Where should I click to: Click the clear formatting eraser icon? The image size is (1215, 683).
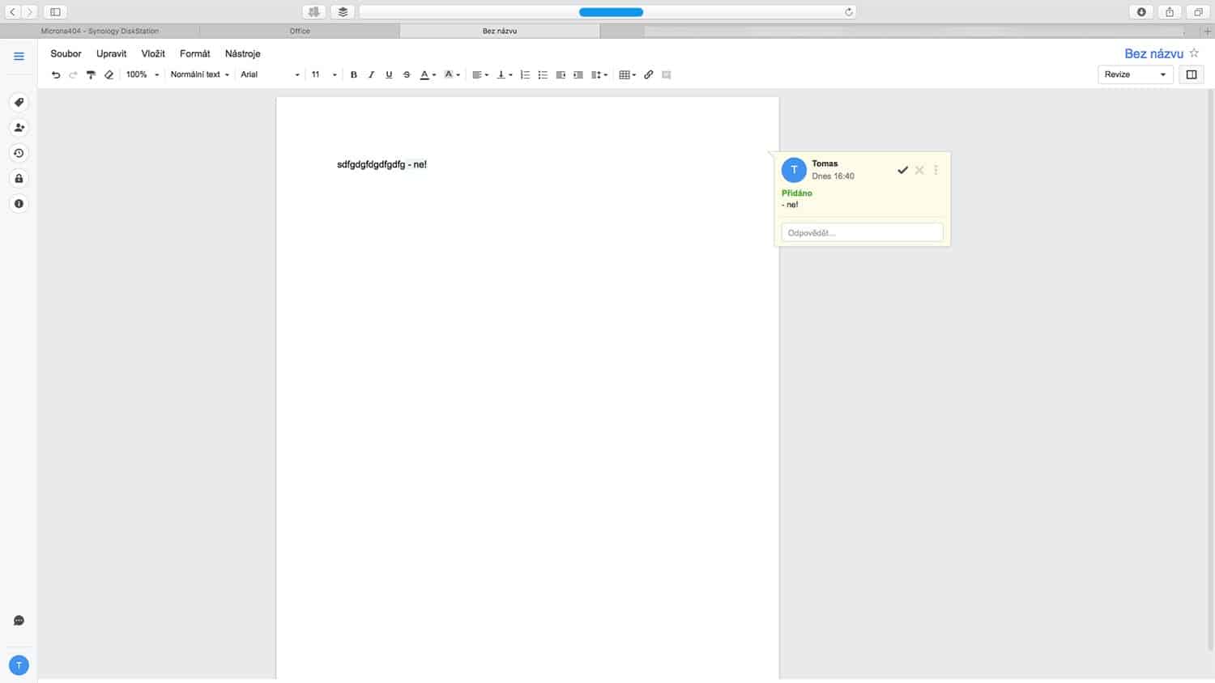click(109, 74)
